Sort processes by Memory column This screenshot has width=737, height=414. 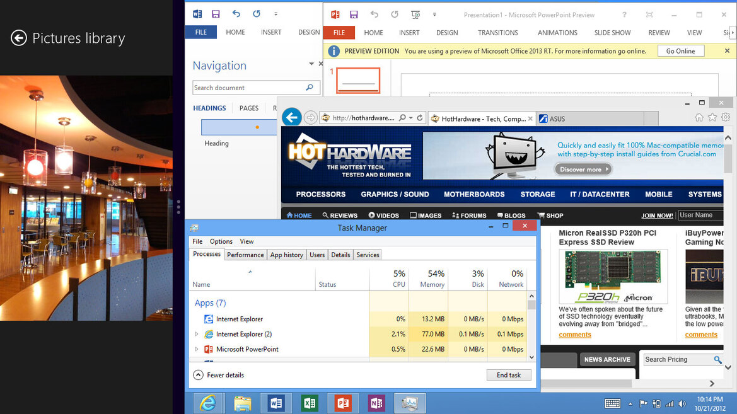tap(428, 279)
